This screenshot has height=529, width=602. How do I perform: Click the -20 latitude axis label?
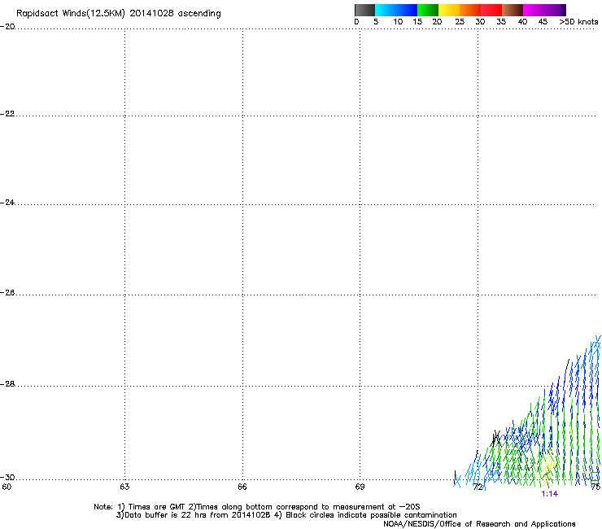tap(7, 27)
